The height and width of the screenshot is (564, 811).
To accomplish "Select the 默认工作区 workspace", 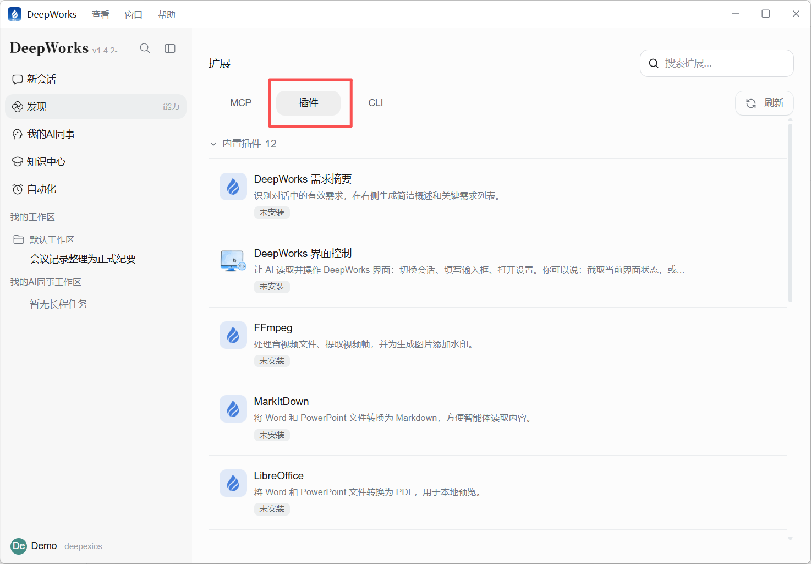I will click(52, 239).
